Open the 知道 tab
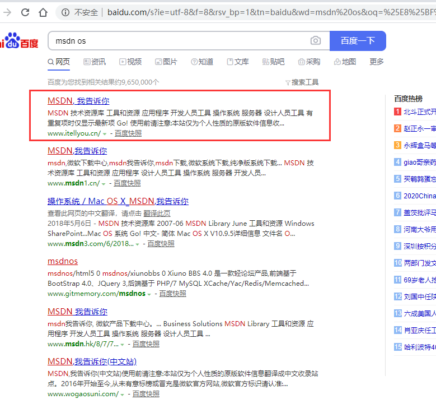The width and height of the screenshot is (436, 399). pyautogui.click(x=202, y=62)
